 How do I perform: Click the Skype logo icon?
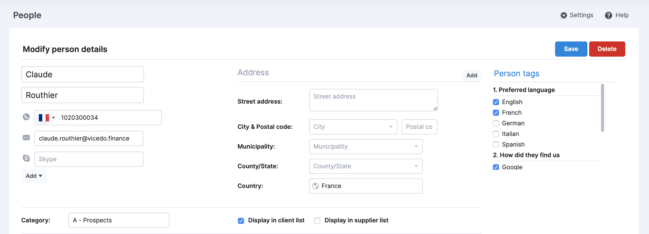(x=26, y=158)
